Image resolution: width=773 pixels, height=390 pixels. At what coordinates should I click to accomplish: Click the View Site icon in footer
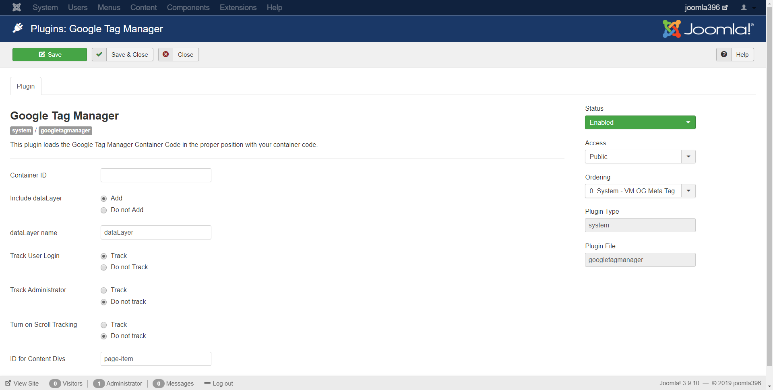tap(8, 383)
